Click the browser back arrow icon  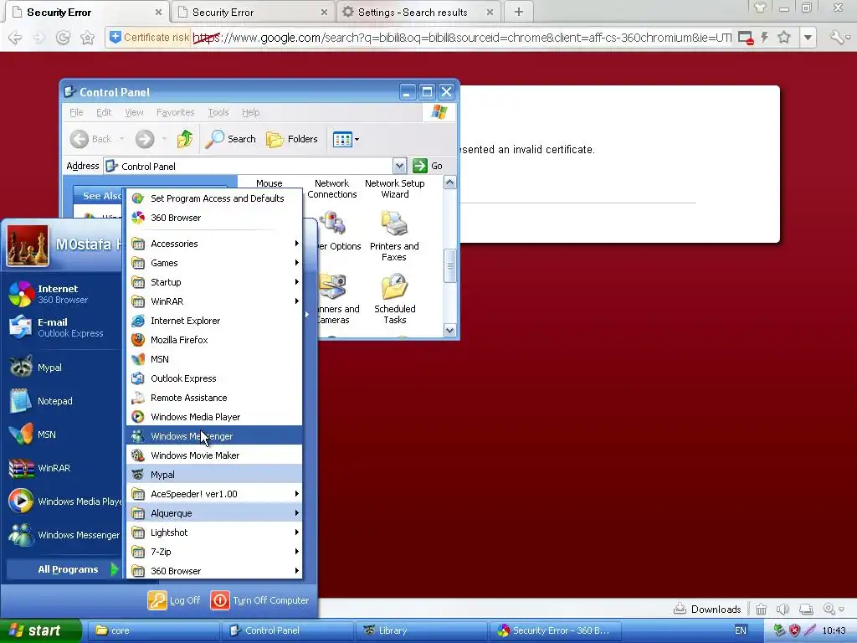15,37
